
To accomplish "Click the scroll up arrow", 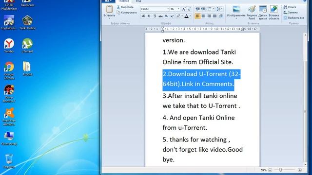I will click(x=305, y=35).
